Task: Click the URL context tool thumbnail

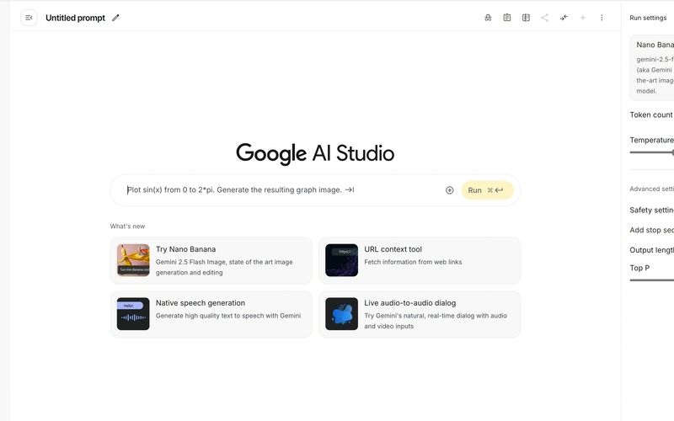Action: pyautogui.click(x=342, y=260)
